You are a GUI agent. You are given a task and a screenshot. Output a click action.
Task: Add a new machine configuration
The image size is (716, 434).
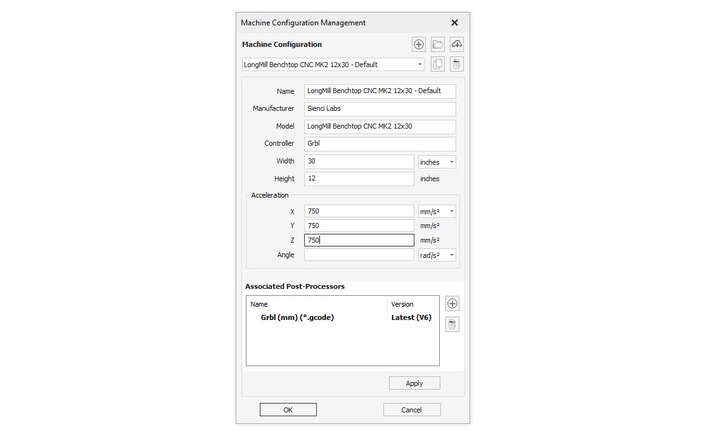pyautogui.click(x=418, y=44)
